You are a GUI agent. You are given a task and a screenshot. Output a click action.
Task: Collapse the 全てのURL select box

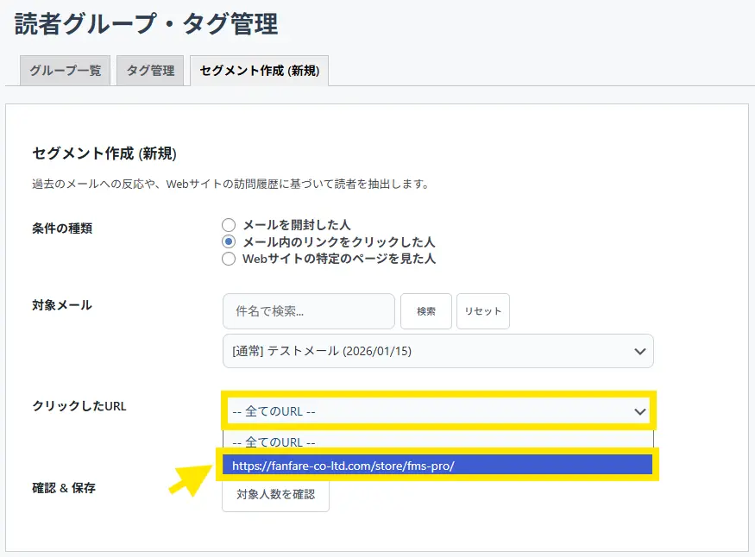423,411
